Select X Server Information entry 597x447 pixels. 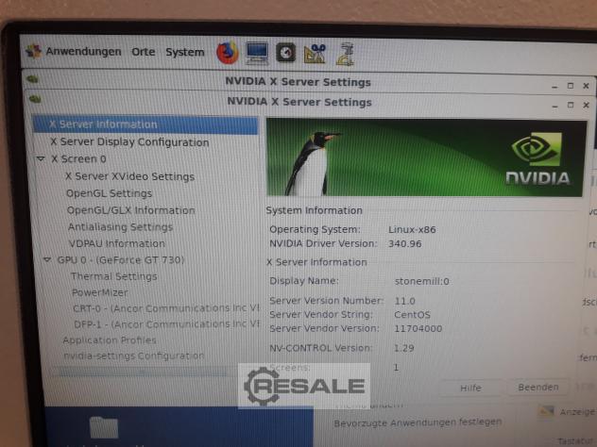click(145, 124)
